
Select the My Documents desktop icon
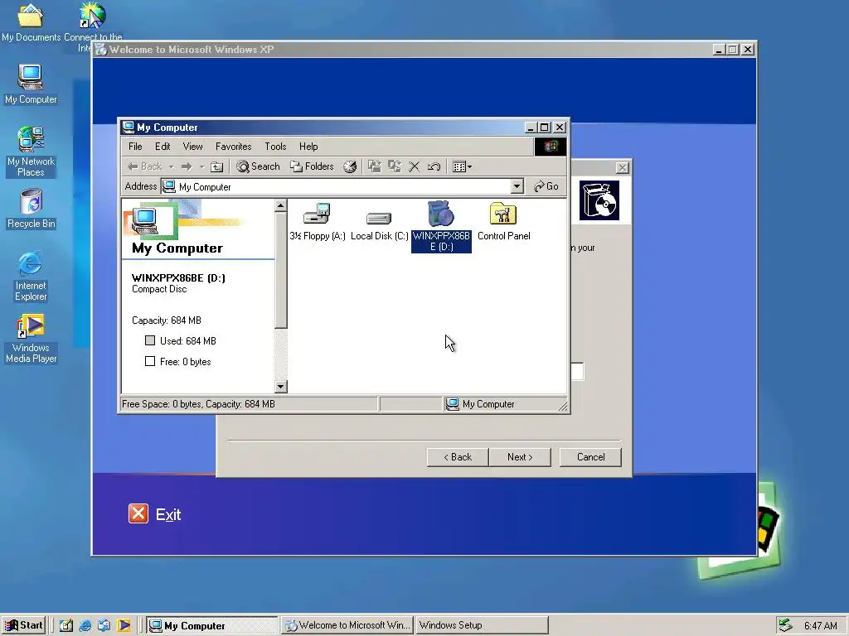tap(31, 22)
